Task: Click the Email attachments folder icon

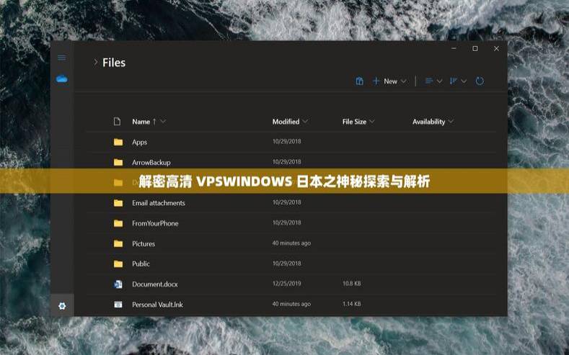Action: coord(118,203)
